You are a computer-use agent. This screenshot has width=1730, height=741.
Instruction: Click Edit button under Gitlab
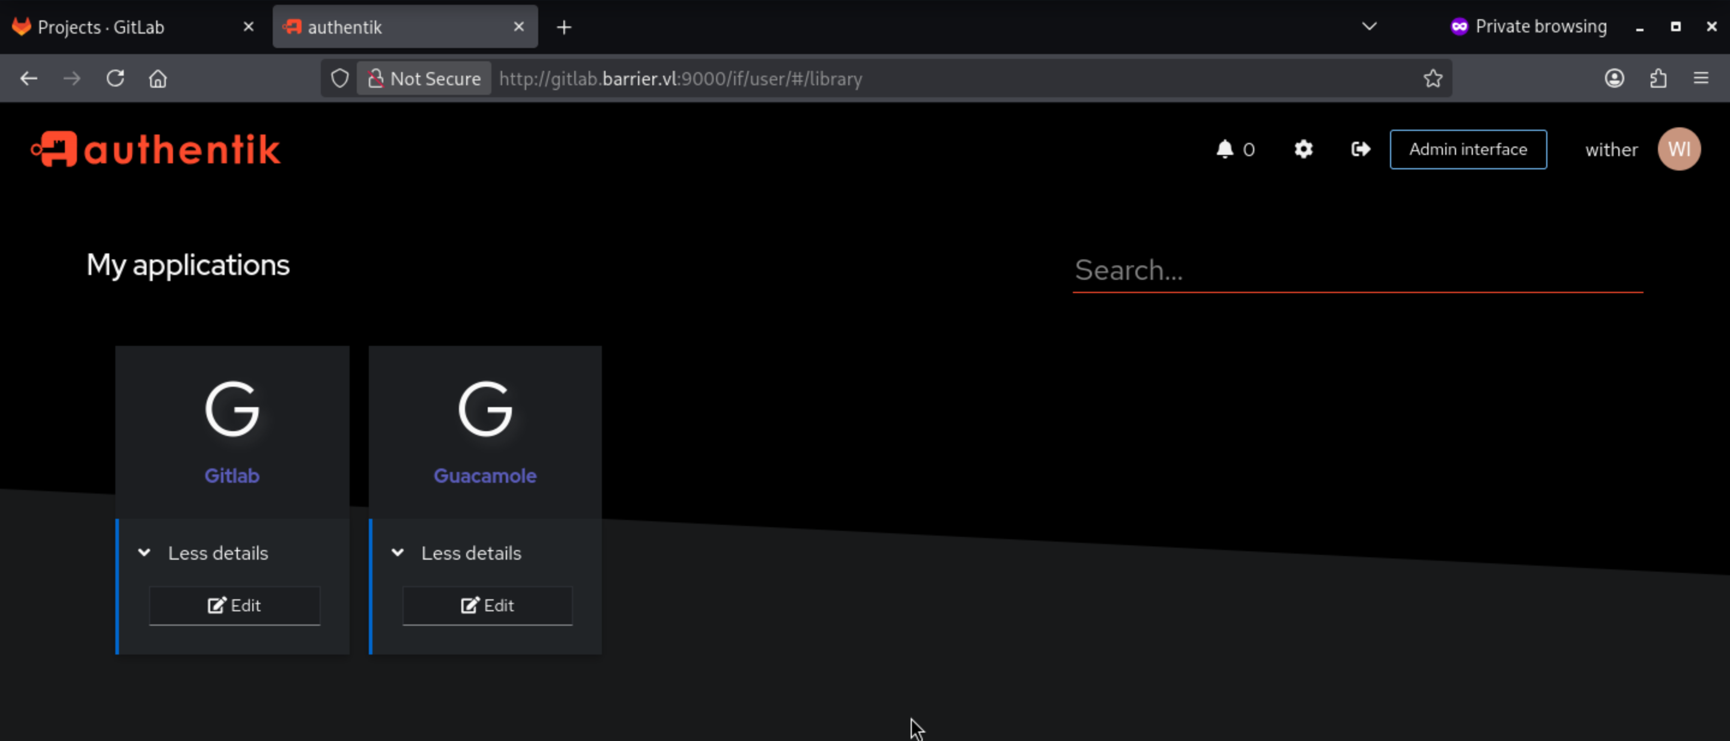234,605
